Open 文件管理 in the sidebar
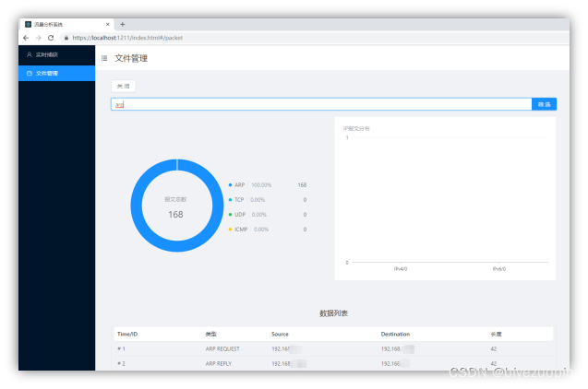Image resolution: width=588 pixels, height=389 pixels. [x=56, y=74]
